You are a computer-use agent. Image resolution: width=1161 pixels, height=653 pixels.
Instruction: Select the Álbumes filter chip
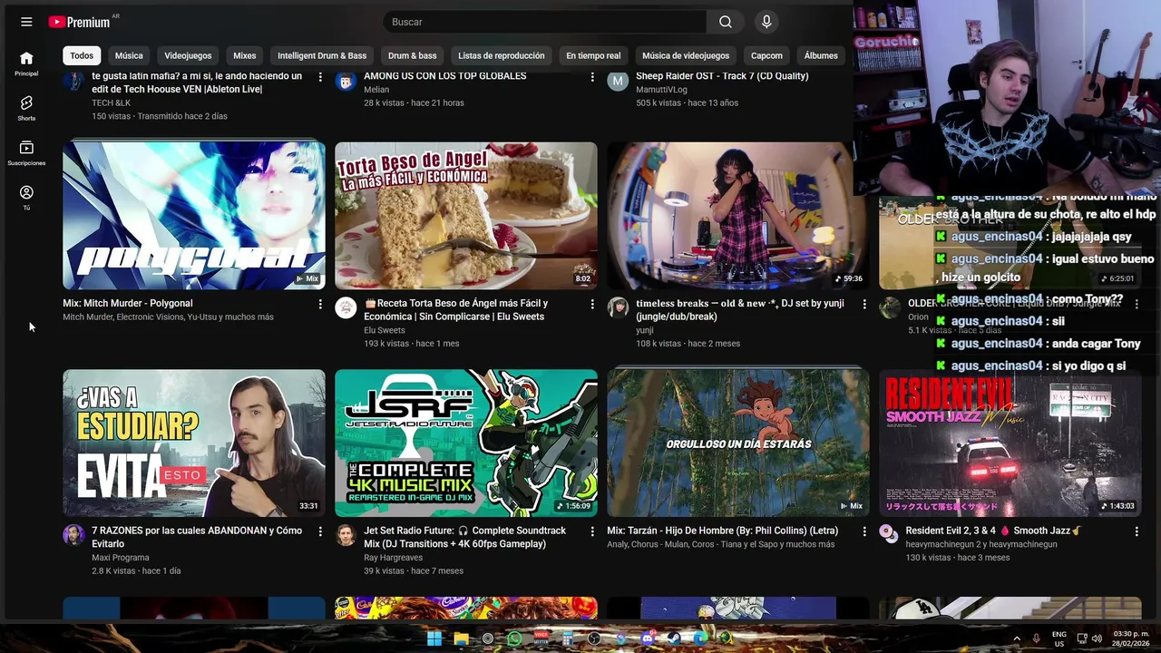821,55
